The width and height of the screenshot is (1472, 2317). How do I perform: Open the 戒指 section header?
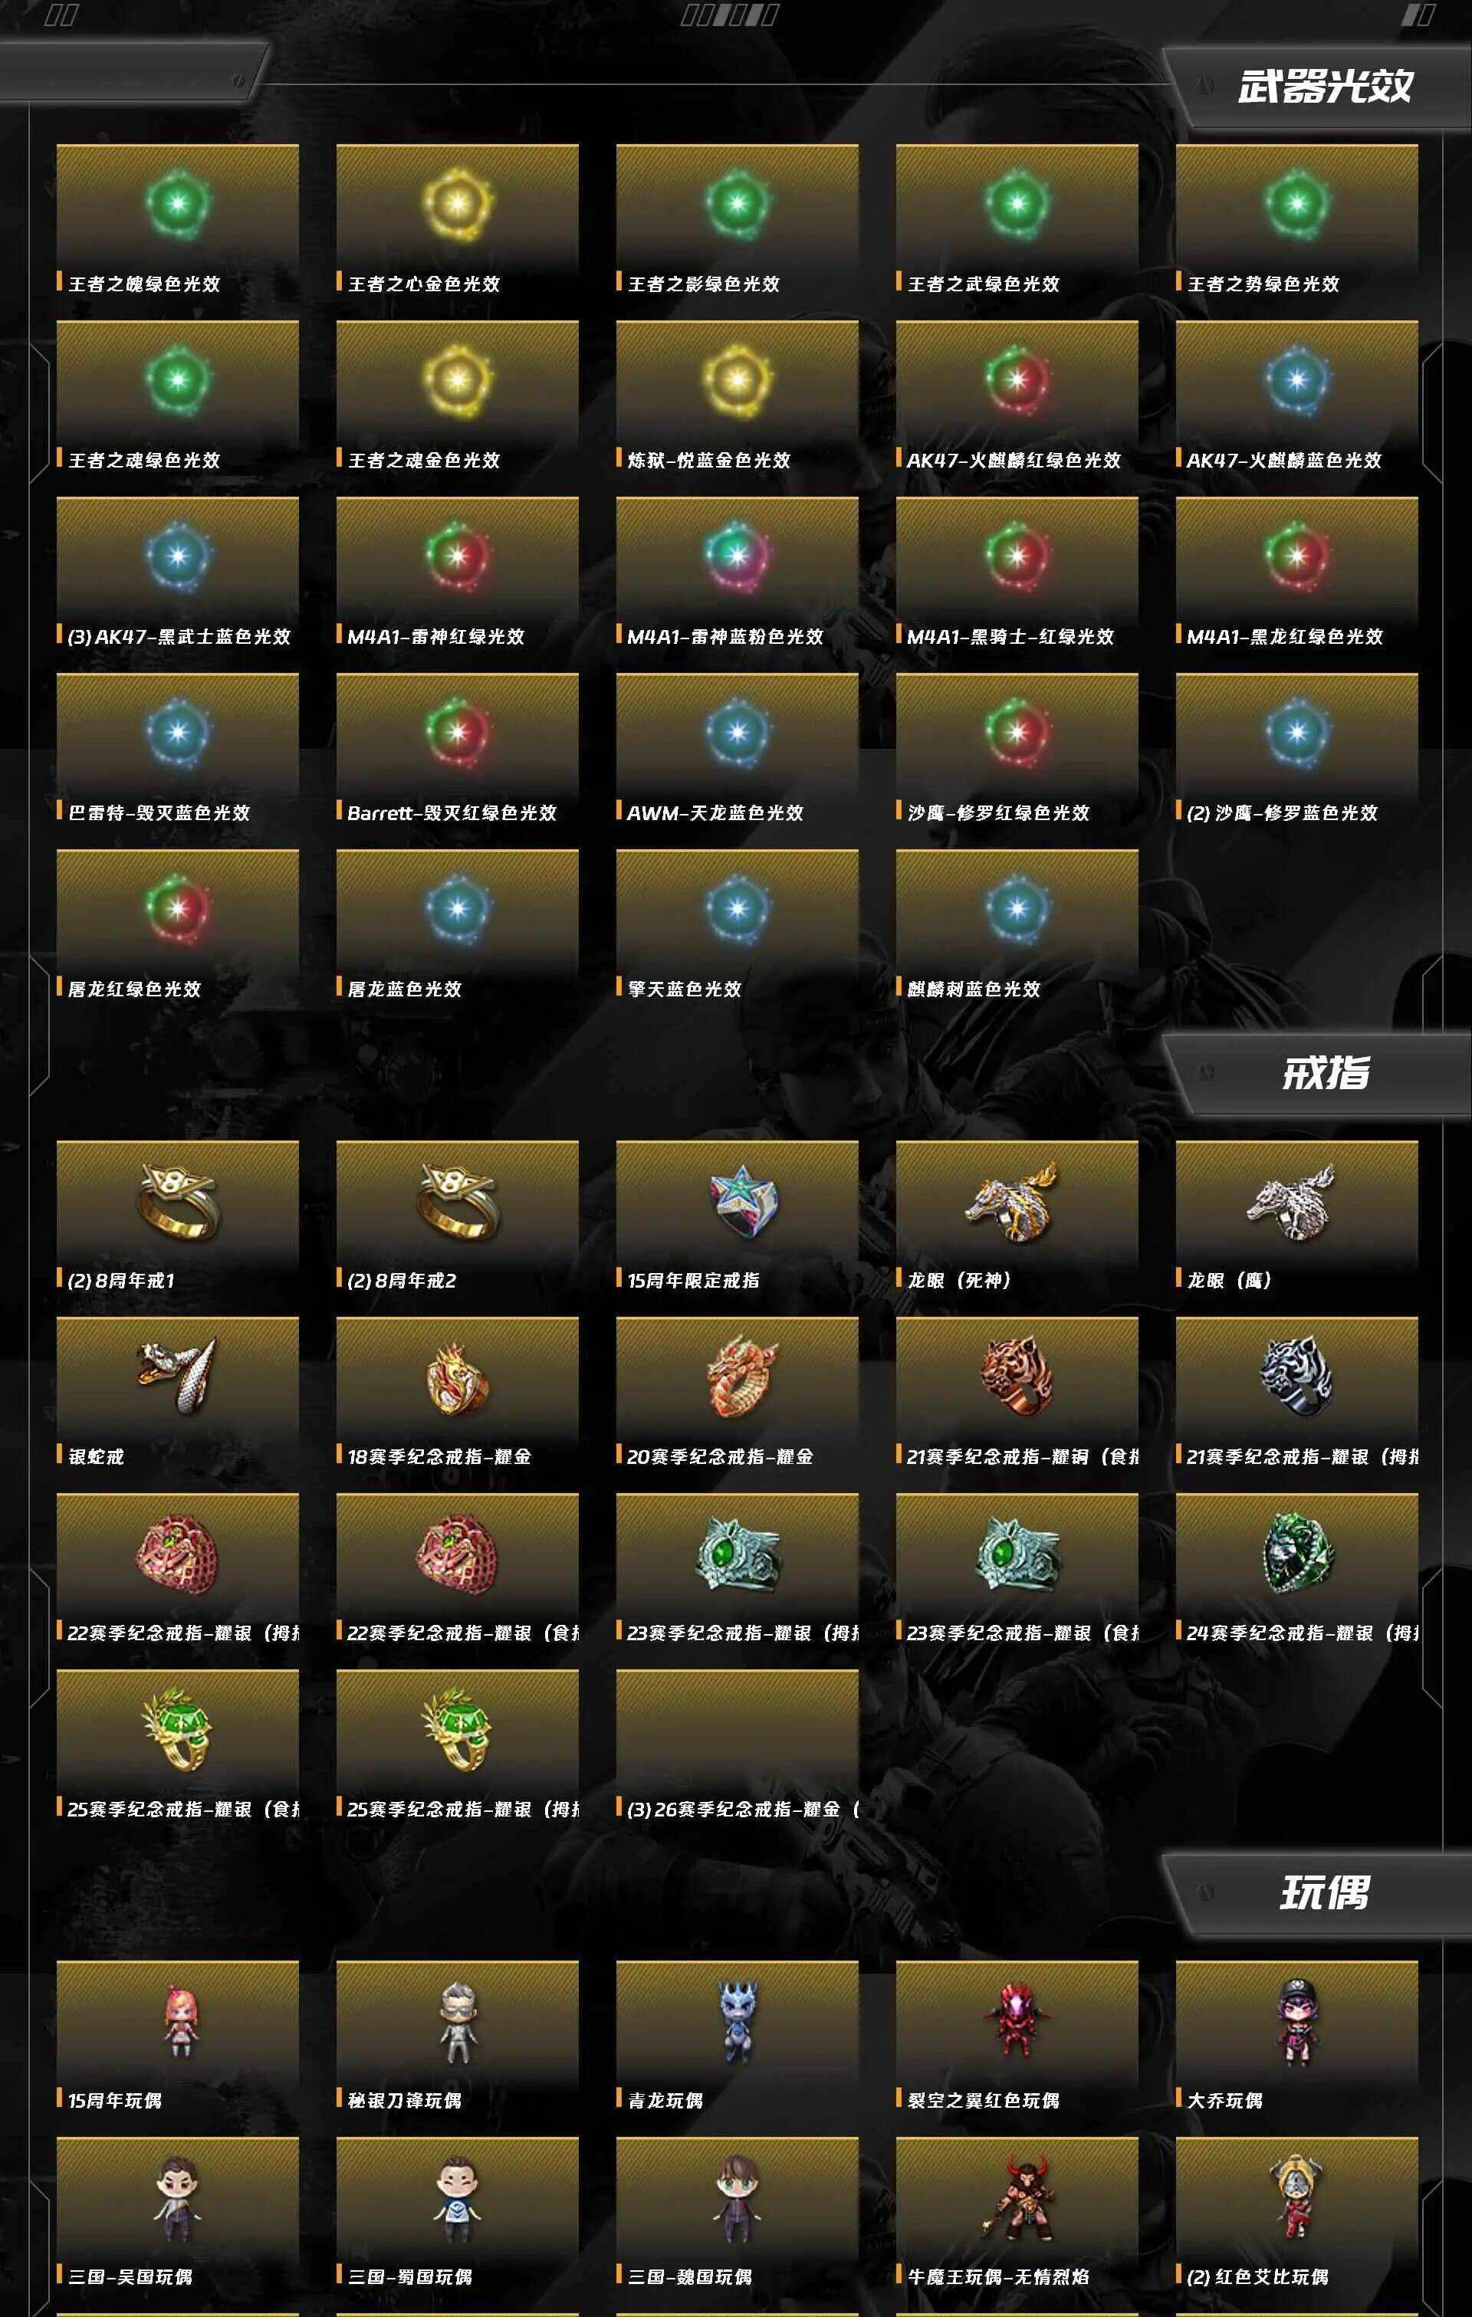[x=1325, y=1072]
